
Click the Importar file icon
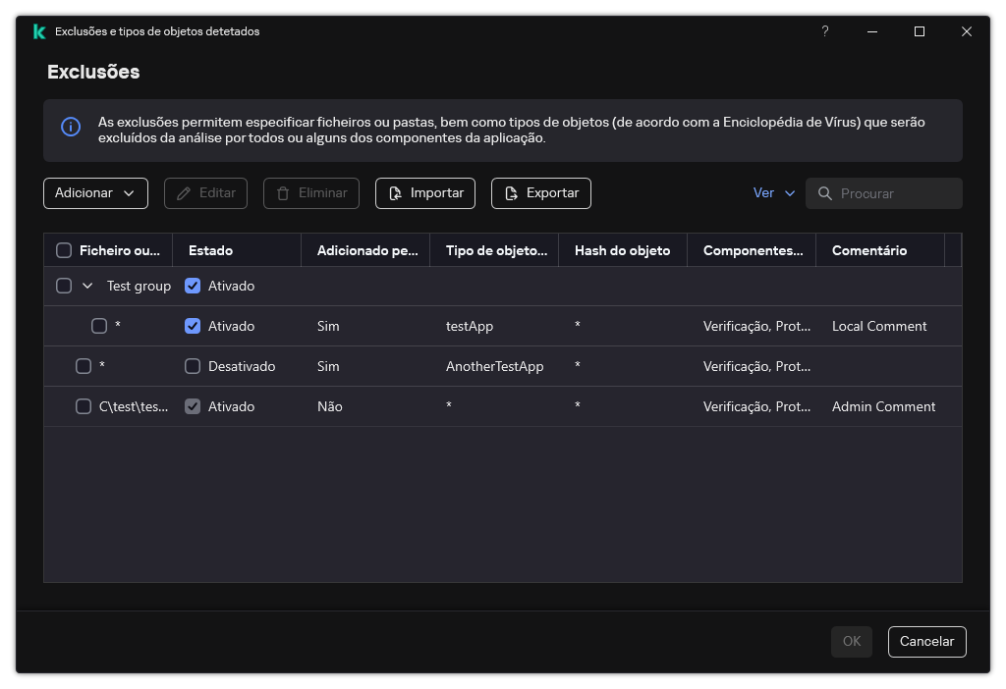point(396,193)
